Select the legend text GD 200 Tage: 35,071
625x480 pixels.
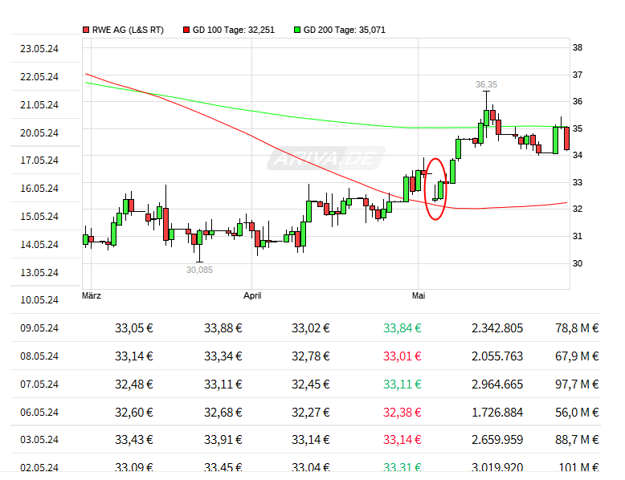pyautogui.click(x=345, y=30)
